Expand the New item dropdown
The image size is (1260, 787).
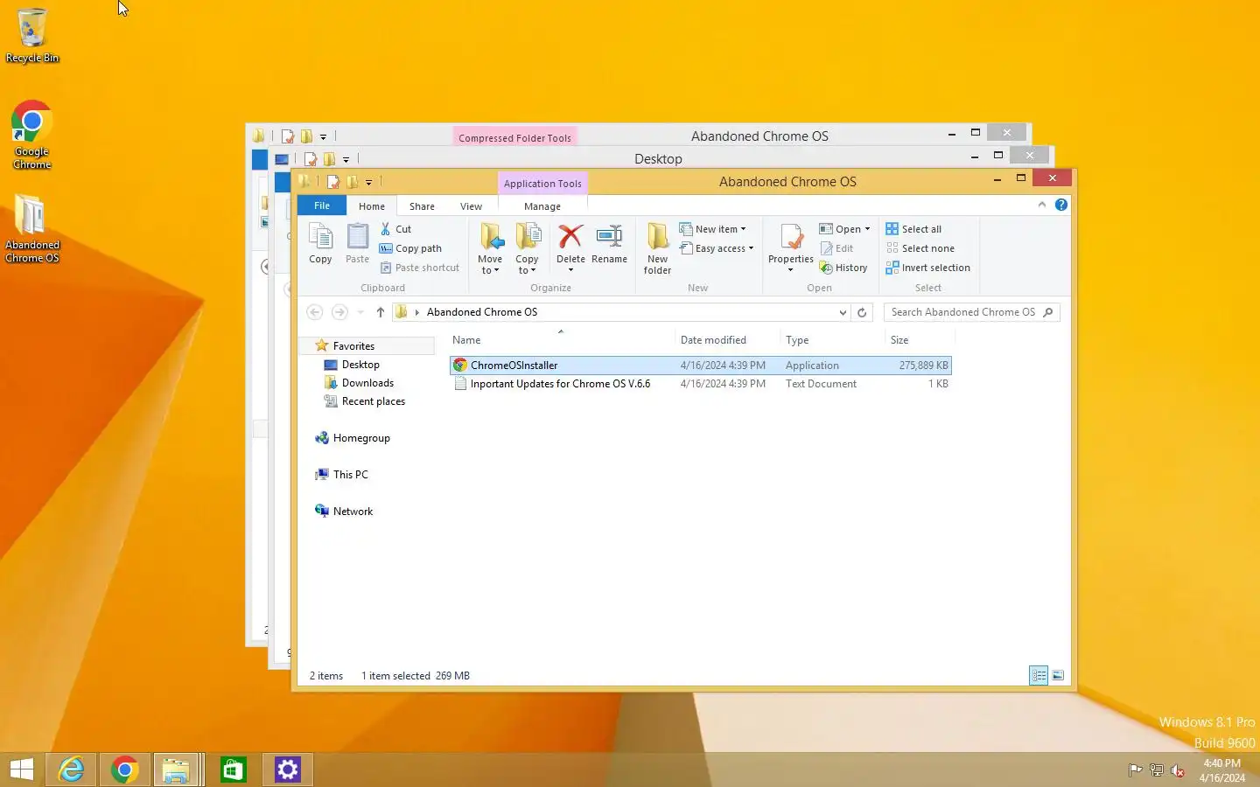tap(713, 229)
